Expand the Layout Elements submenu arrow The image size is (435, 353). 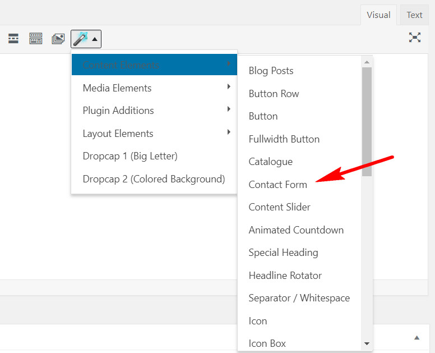[x=229, y=132]
